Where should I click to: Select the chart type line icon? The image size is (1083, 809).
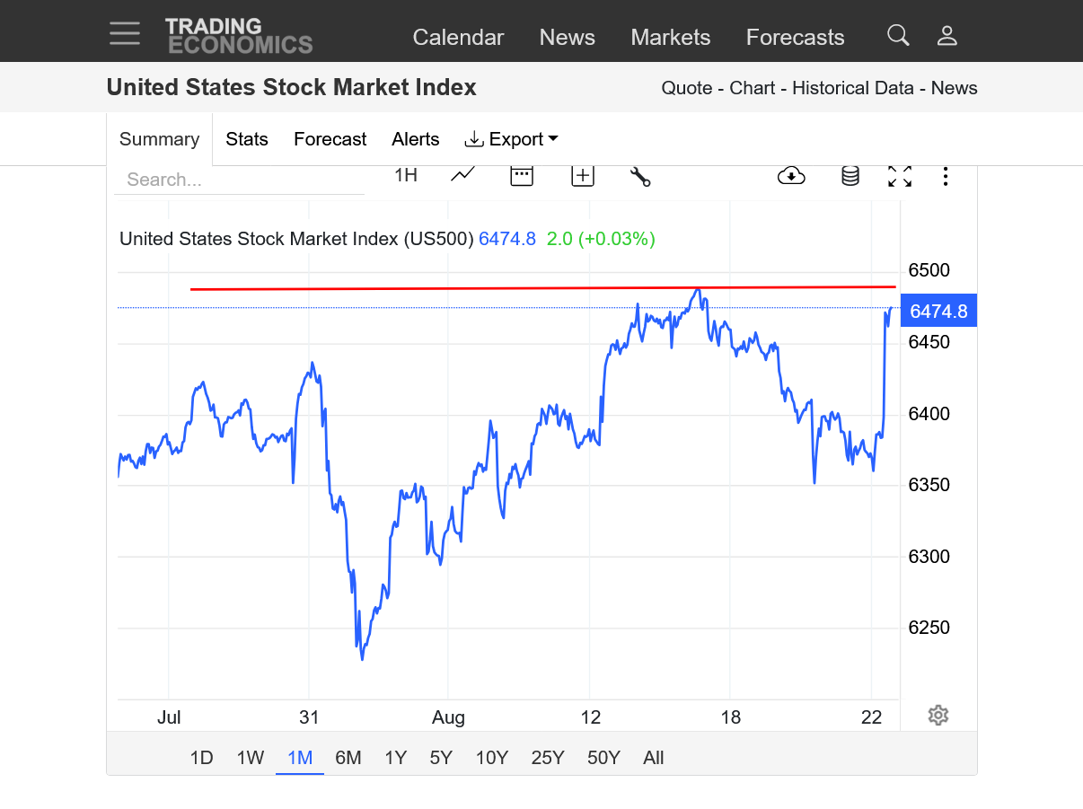(462, 175)
